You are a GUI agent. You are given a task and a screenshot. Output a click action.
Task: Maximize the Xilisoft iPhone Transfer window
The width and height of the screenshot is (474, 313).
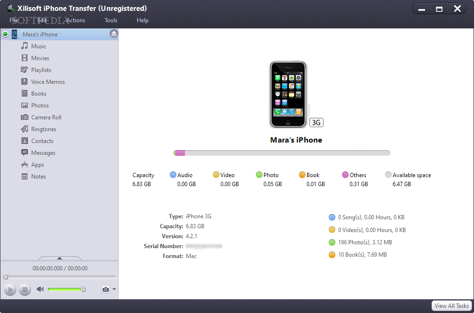click(439, 9)
